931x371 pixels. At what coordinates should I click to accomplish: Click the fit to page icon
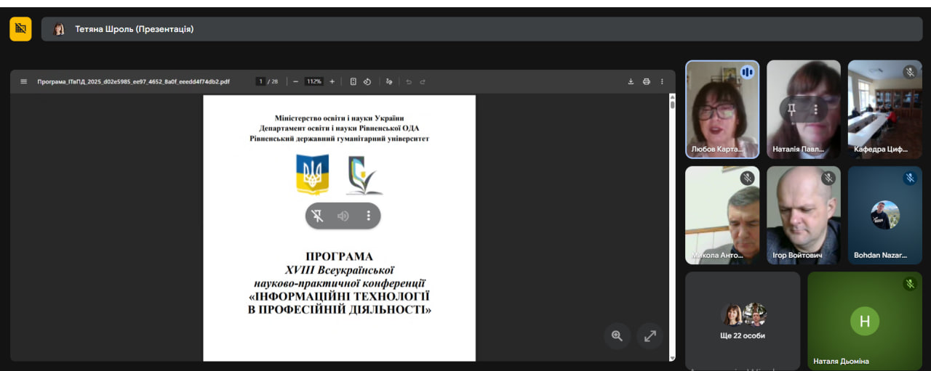pyautogui.click(x=353, y=81)
